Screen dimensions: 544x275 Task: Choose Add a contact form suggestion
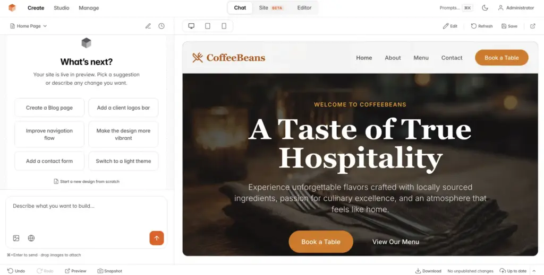[49, 161]
